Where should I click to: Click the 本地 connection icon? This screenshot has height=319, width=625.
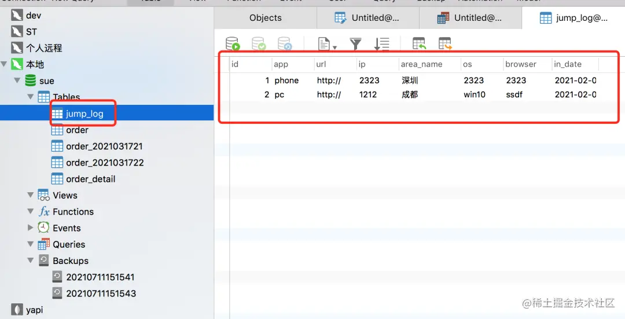tap(17, 64)
